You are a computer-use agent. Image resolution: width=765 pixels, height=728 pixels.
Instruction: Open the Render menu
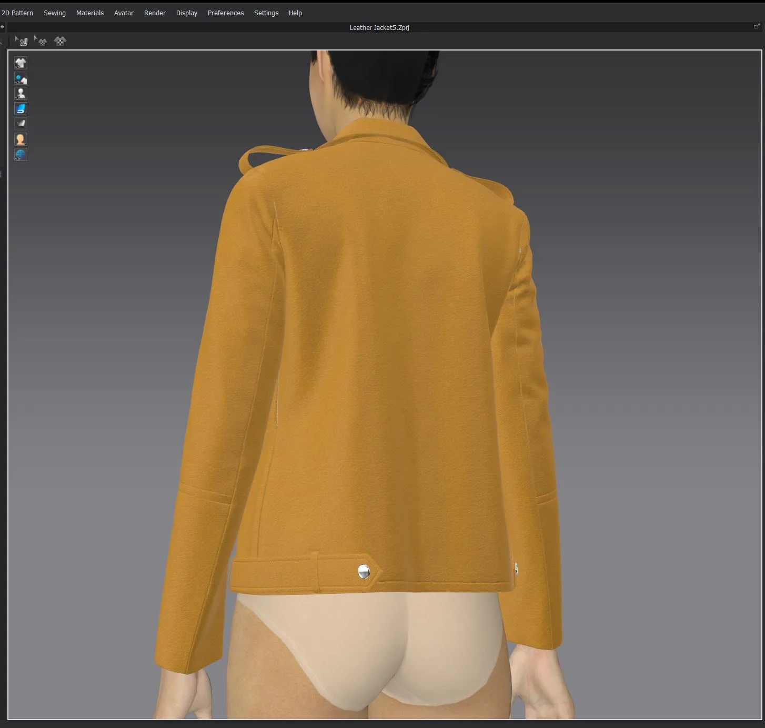pyautogui.click(x=154, y=13)
